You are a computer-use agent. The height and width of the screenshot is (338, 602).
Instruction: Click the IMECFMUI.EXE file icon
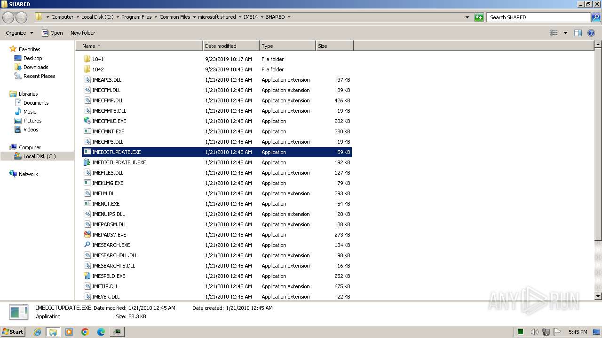click(87, 121)
